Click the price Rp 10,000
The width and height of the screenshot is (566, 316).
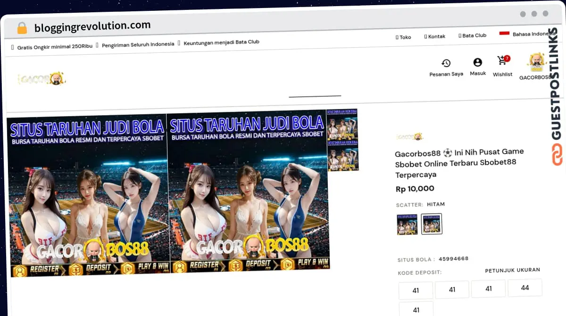[415, 189]
